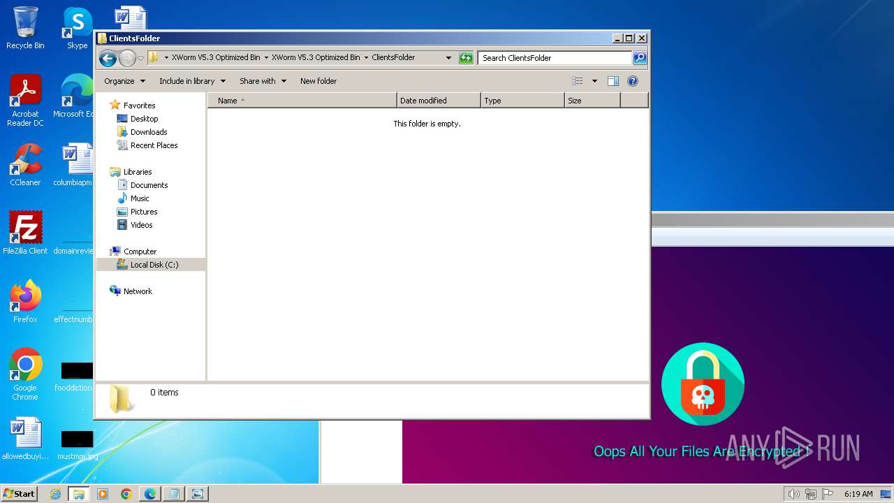Sort by the Type column header
This screenshot has width=894, height=503.
(522, 101)
